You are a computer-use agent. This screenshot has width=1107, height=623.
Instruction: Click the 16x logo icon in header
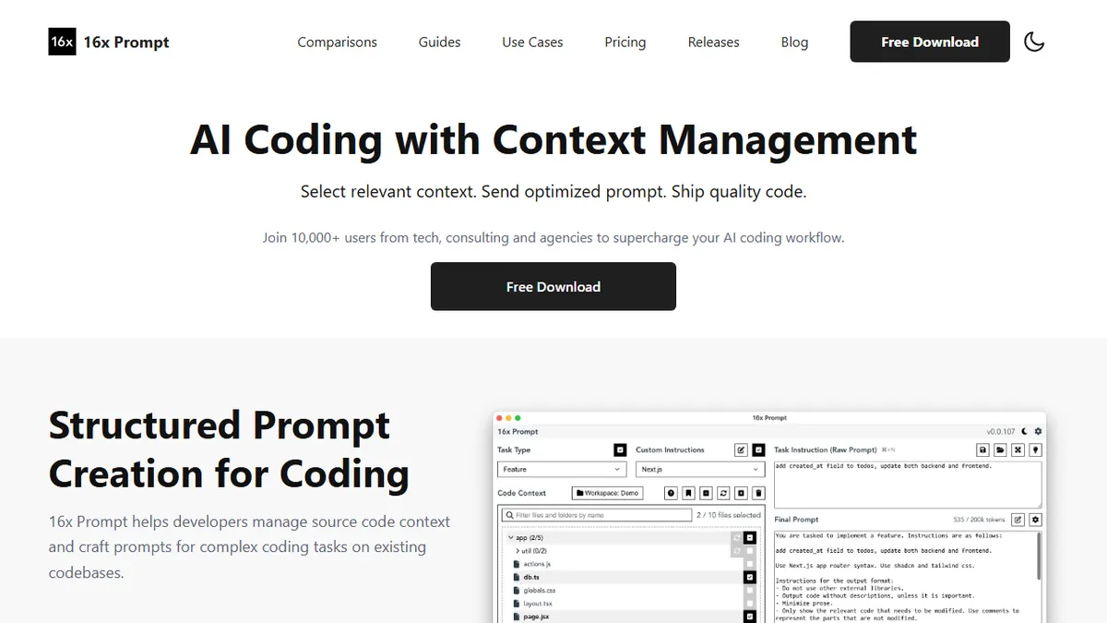(x=62, y=42)
